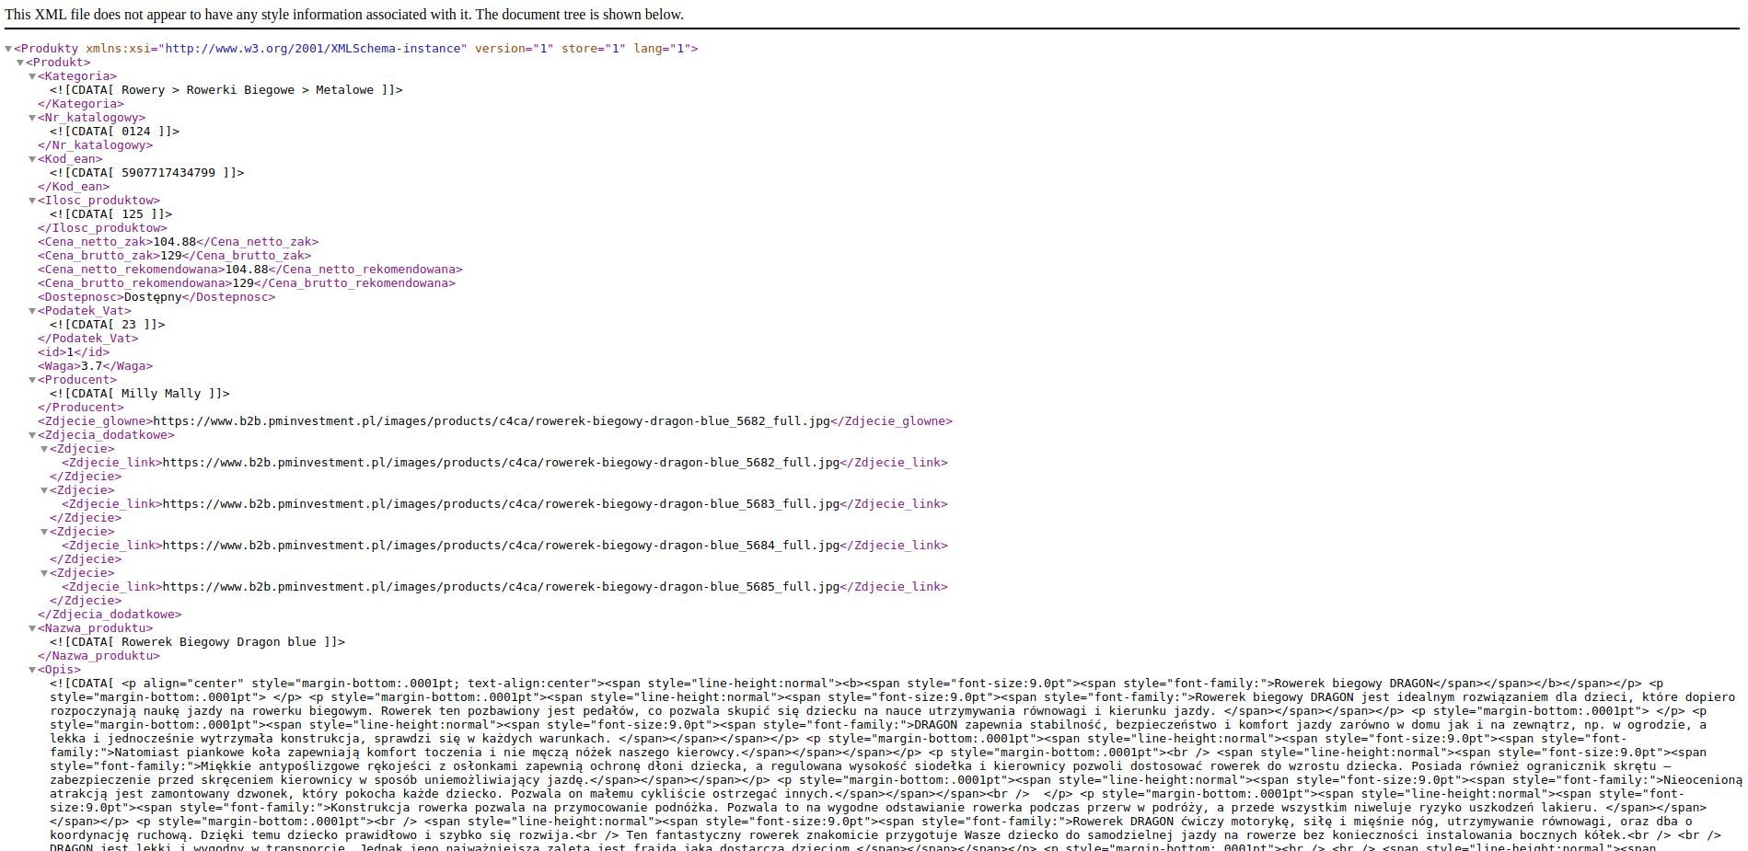Collapse the Zdjecie node holding the 5682 link
Viewport: 1748px width, 851px height.
[44, 449]
